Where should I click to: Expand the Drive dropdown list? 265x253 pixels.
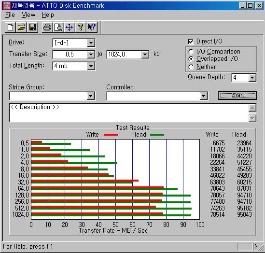pos(91,43)
